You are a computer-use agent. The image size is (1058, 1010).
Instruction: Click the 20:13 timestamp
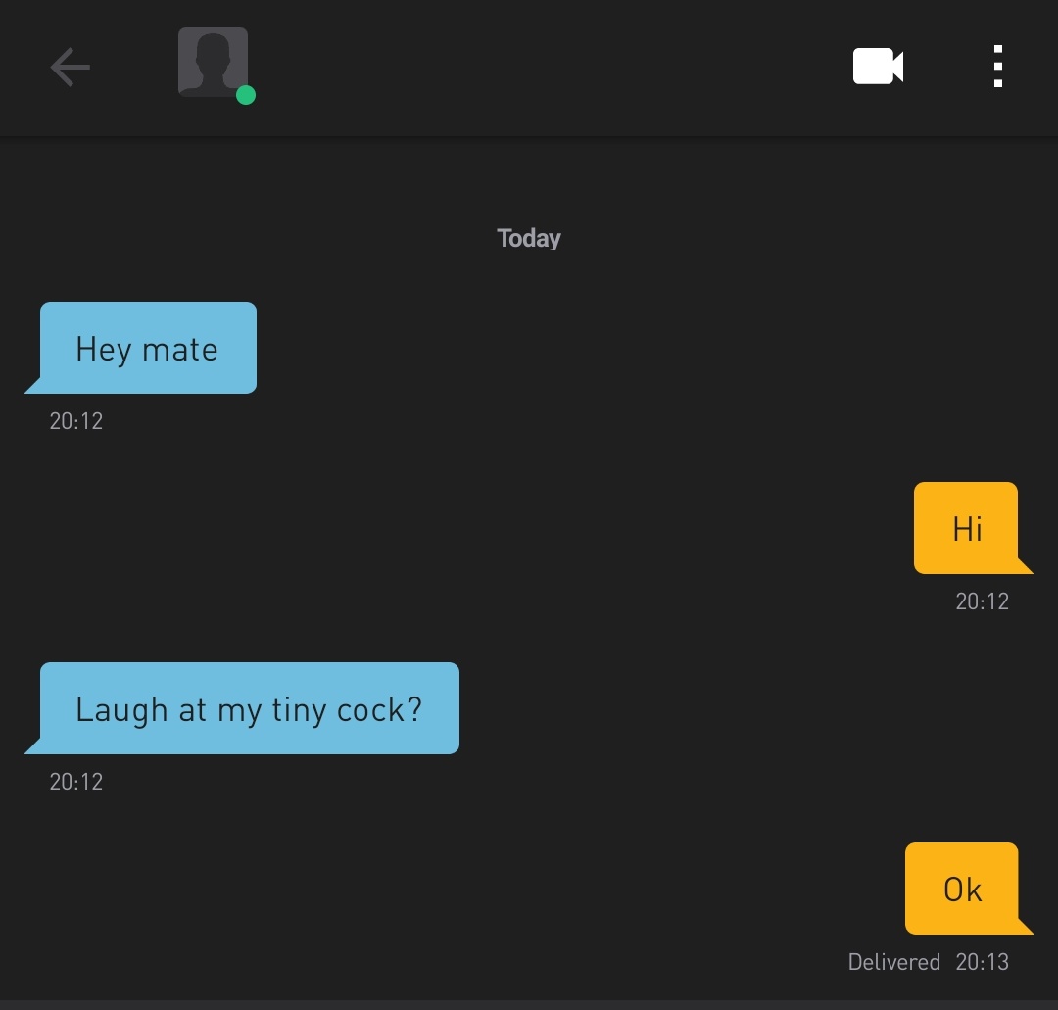click(983, 962)
